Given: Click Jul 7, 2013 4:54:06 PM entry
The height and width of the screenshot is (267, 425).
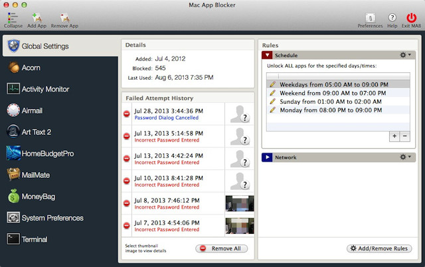Looking at the screenshot, I should (x=167, y=222).
